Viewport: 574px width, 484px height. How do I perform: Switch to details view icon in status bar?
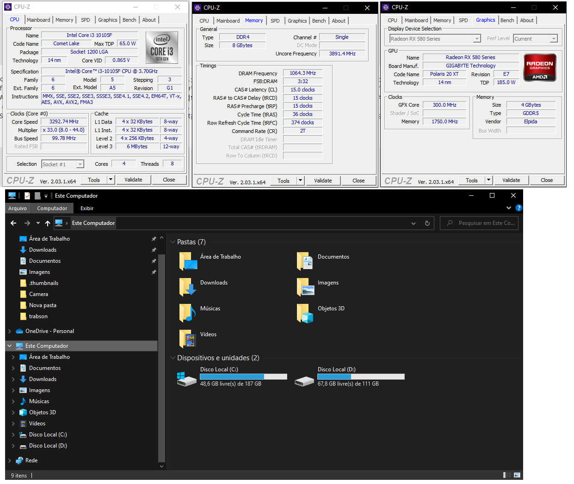(507, 475)
